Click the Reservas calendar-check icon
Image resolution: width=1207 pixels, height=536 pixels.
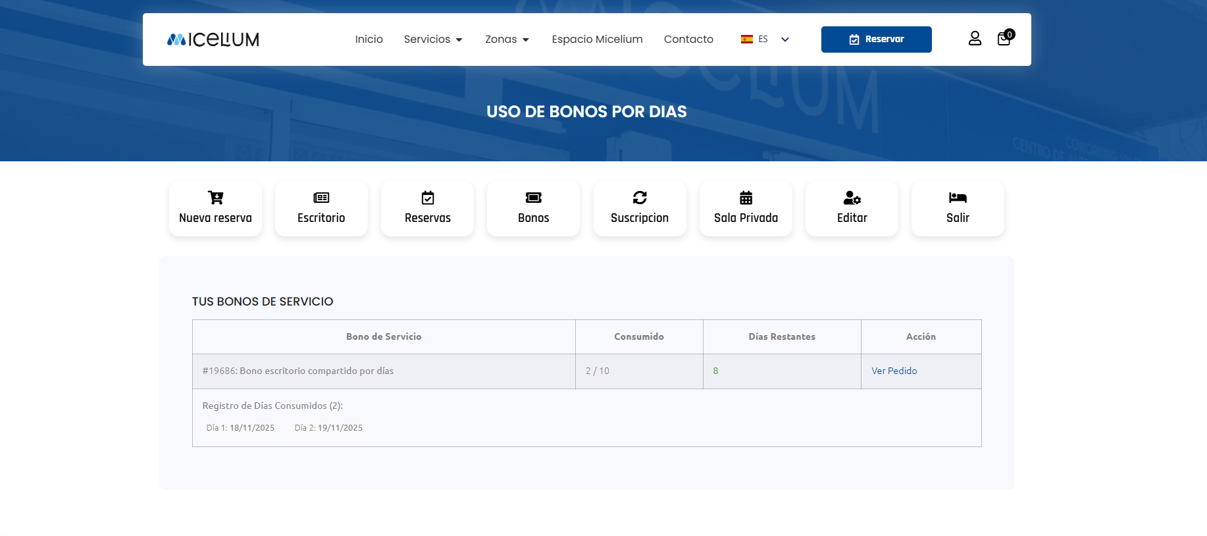tap(428, 198)
